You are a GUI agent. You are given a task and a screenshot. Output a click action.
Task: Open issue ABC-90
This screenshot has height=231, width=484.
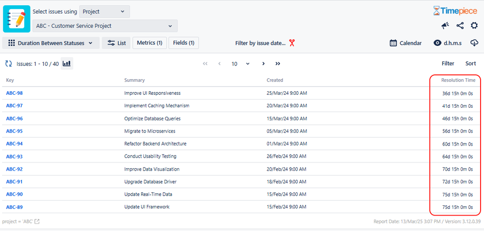tap(14, 194)
